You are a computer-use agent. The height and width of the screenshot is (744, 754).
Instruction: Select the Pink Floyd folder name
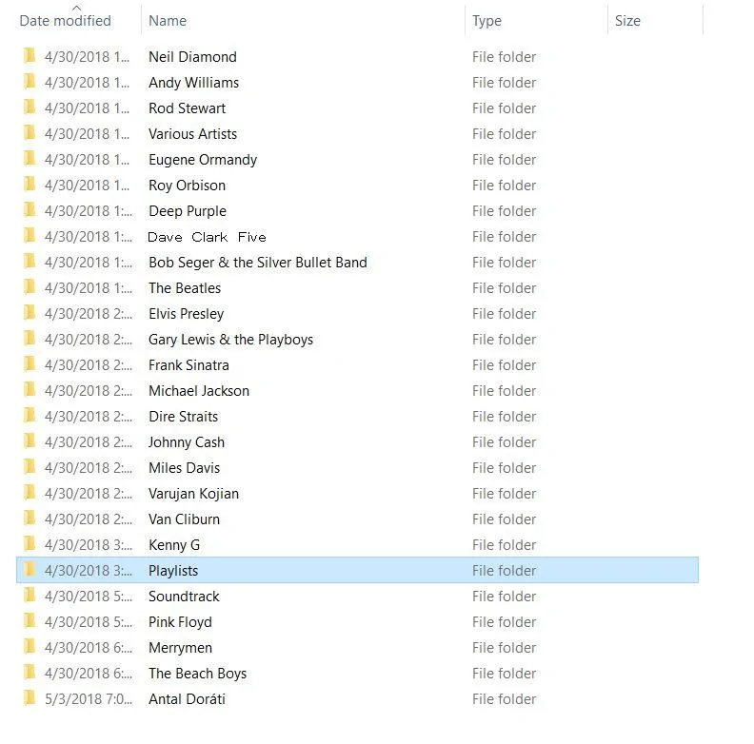(x=180, y=622)
